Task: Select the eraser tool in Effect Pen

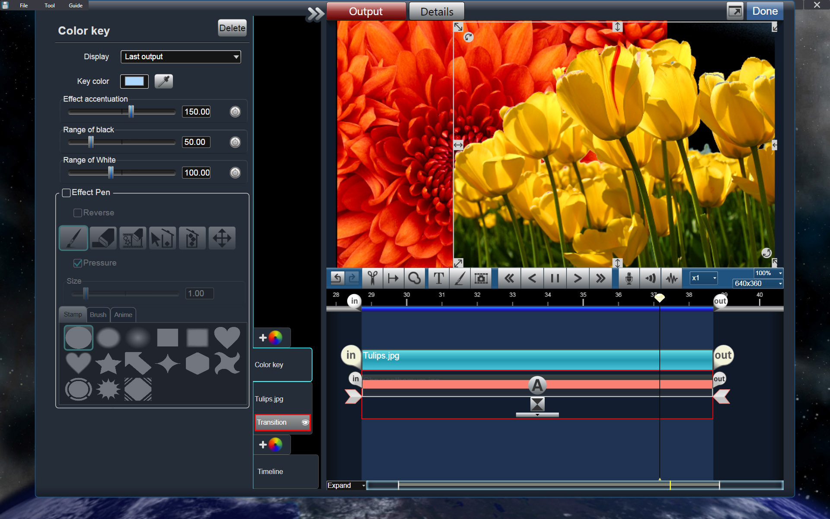Action: (x=103, y=238)
